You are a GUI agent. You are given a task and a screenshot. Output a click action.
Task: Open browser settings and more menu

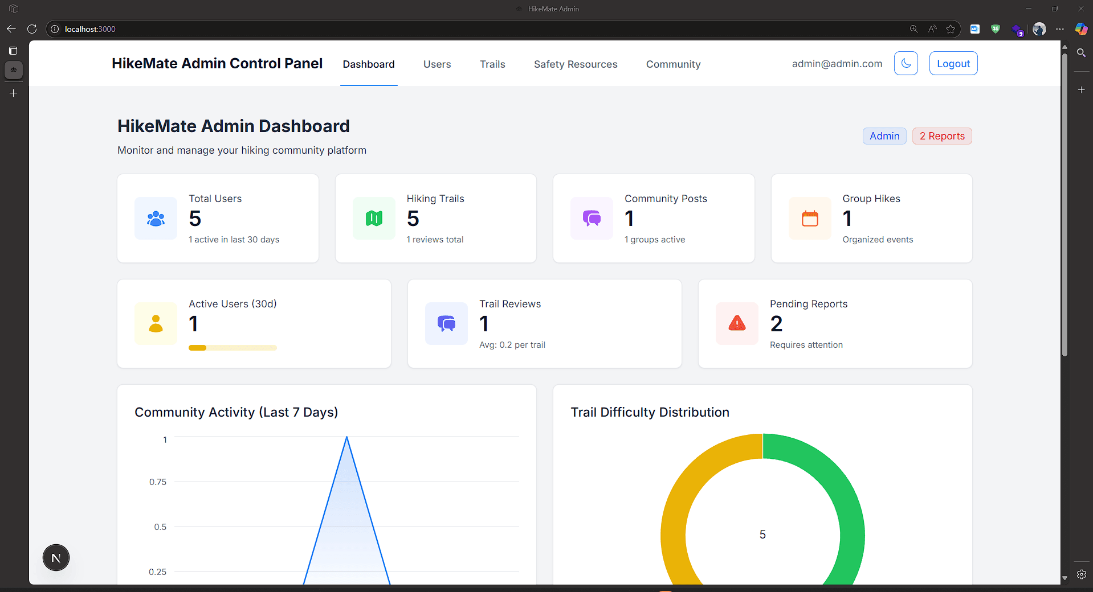pyautogui.click(x=1060, y=29)
